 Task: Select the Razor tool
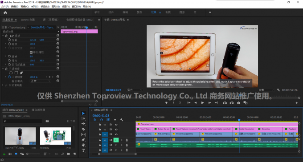[x=83, y=129]
